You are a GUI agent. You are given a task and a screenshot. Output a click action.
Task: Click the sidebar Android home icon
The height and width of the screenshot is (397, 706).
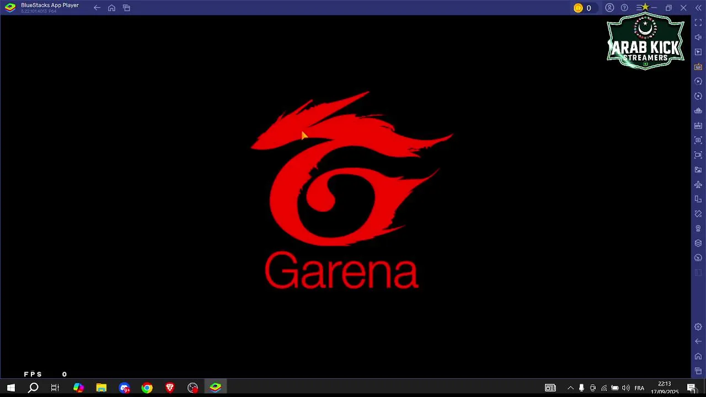pyautogui.click(x=698, y=356)
